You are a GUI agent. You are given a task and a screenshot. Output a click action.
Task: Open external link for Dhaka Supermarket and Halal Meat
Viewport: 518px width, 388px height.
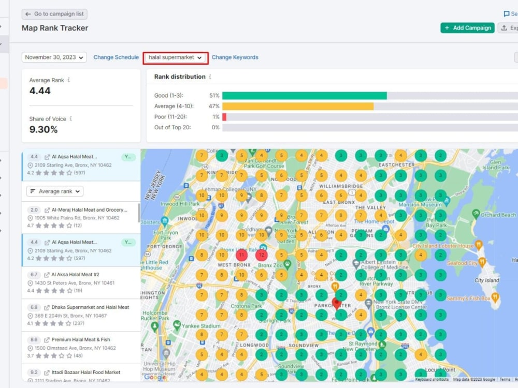click(x=47, y=307)
